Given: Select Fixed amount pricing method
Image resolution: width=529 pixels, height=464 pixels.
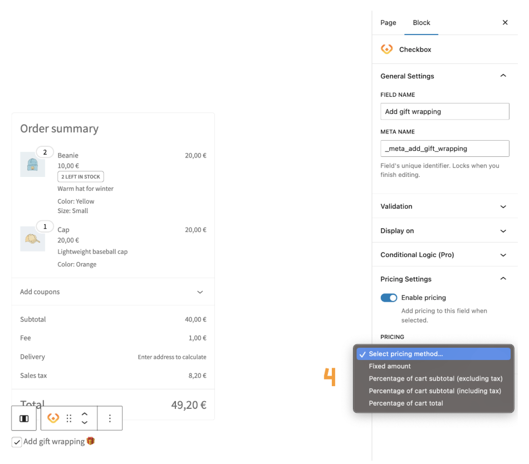Looking at the screenshot, I should [x=390, y=366].
